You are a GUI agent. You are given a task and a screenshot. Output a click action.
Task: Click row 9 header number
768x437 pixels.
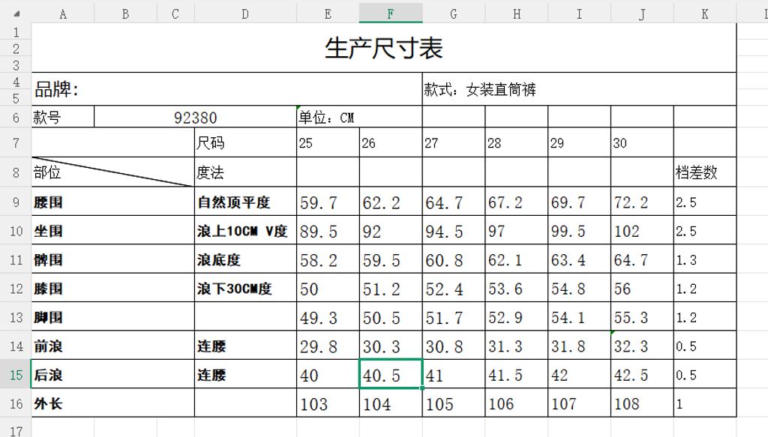16,202
